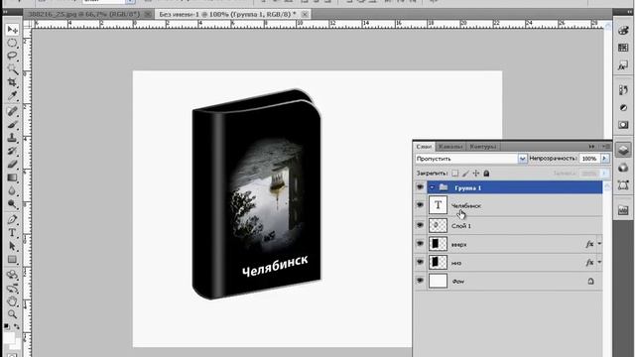
Task: Switch to 388216_25.jpg document tab
Action: click(x=83, y=14)
